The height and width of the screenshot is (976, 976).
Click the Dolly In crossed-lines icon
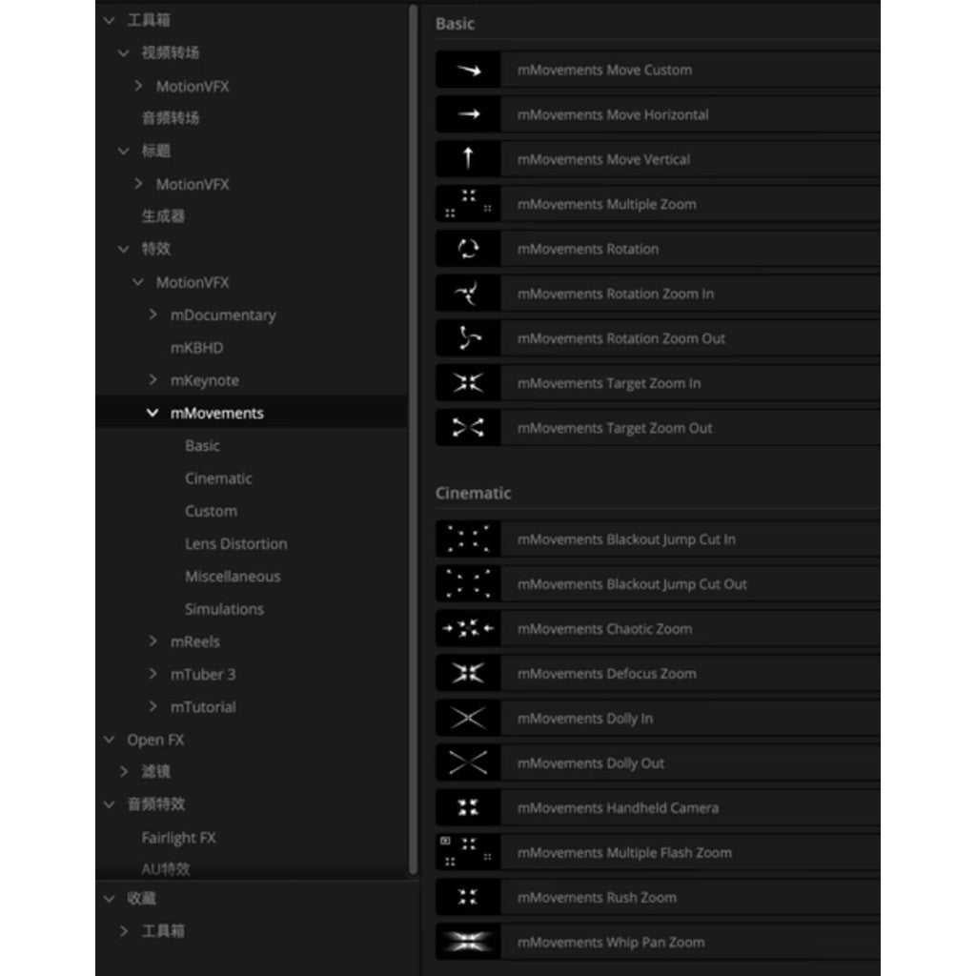click(468, 719)
